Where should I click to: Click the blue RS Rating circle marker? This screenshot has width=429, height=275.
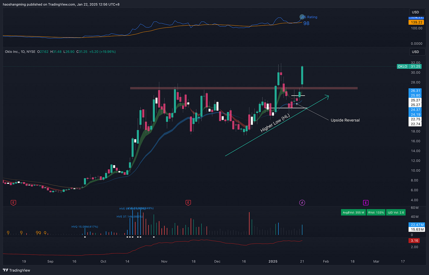[302, 17]
